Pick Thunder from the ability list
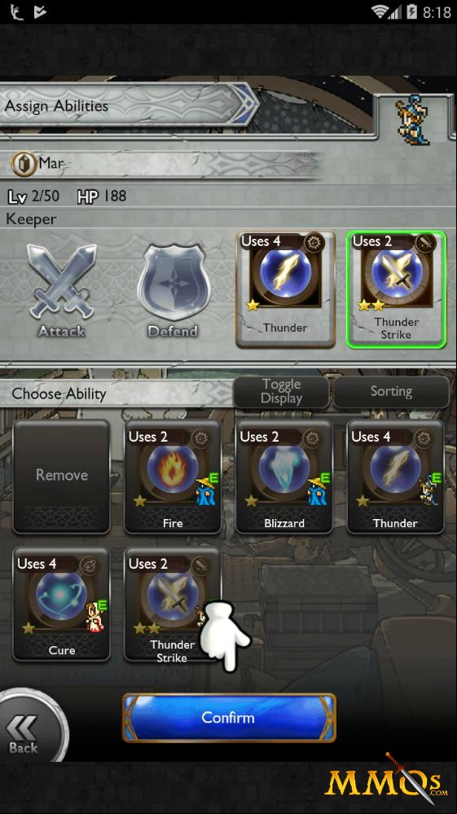The width and height of the screenshot is (457, 814). pos(395,477)
